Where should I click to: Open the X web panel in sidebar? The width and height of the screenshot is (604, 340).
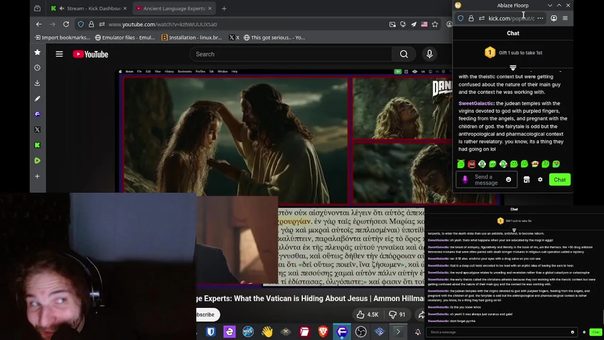point(37,129)
